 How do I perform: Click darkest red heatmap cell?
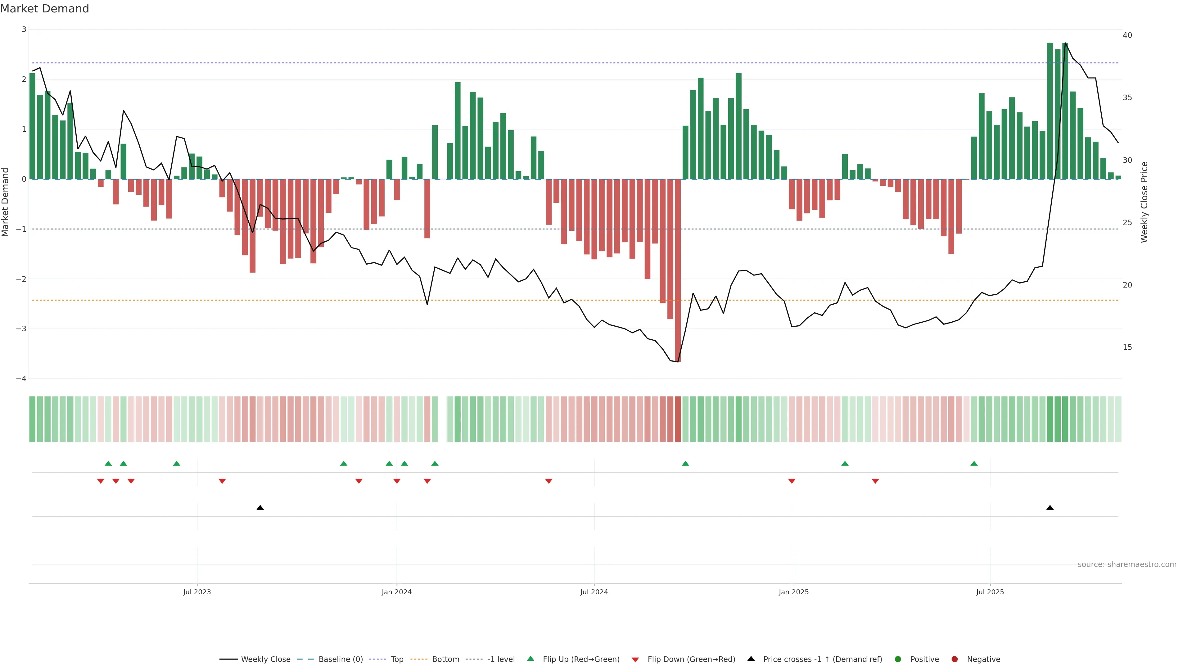[x=678, y=419]
